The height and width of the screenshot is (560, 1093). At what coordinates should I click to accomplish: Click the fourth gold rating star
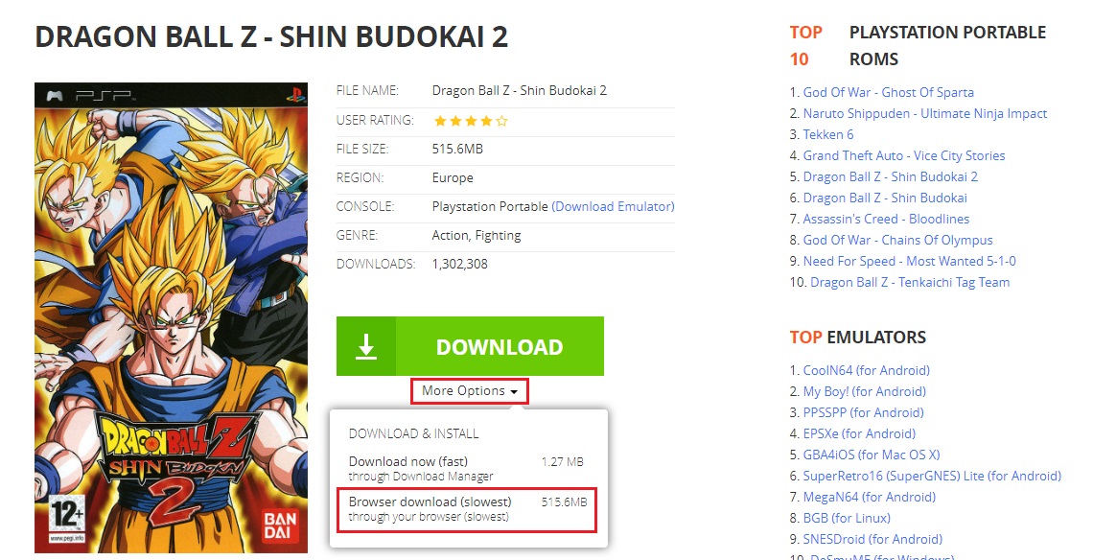[486, 122]
